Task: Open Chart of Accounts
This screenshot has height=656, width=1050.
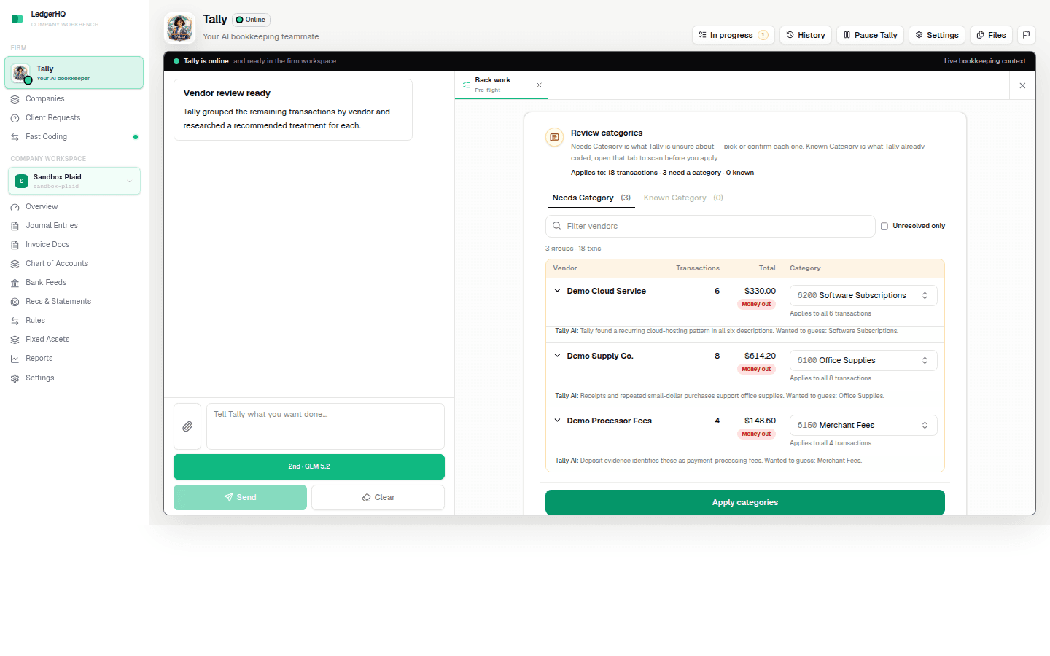Action: tap(57, 264)
